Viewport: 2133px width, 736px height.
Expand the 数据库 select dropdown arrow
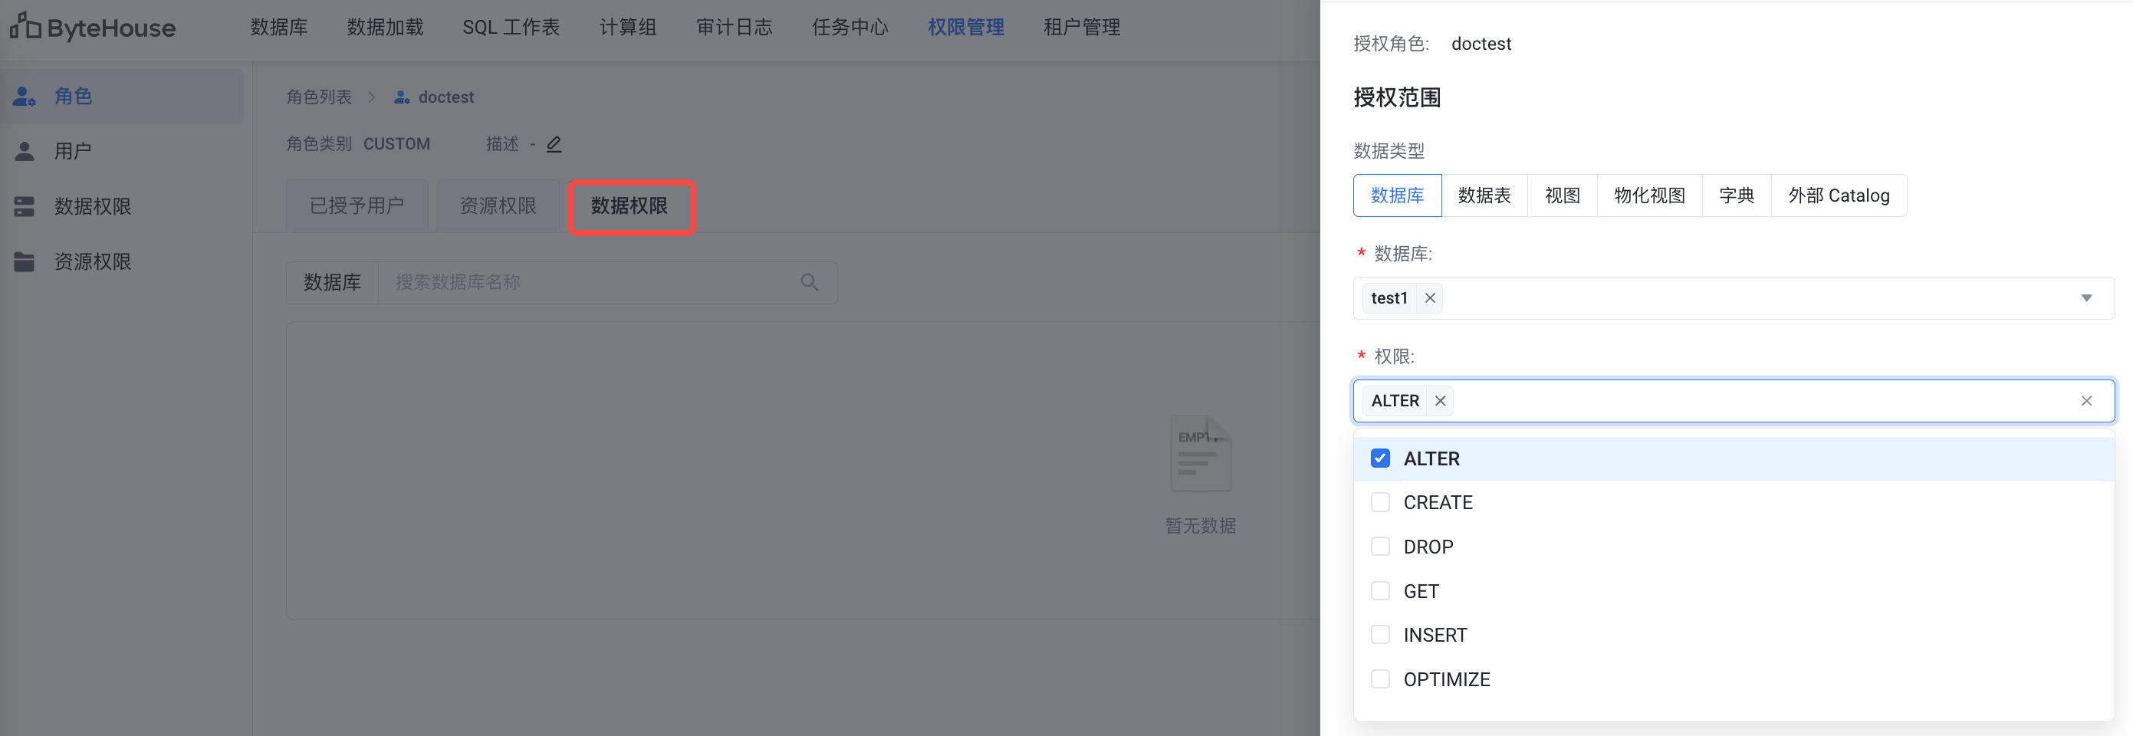coord(2085,298)
